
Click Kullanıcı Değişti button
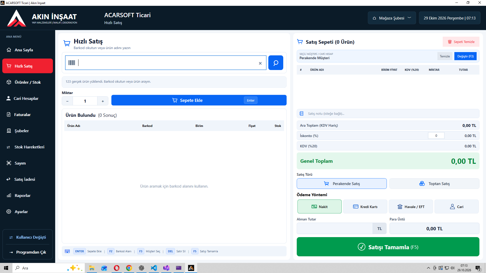(28, 237)
